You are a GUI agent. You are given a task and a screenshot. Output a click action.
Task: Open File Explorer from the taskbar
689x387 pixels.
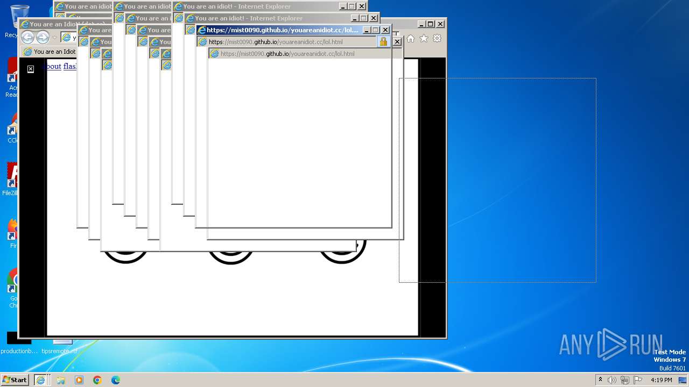[61, 380]
